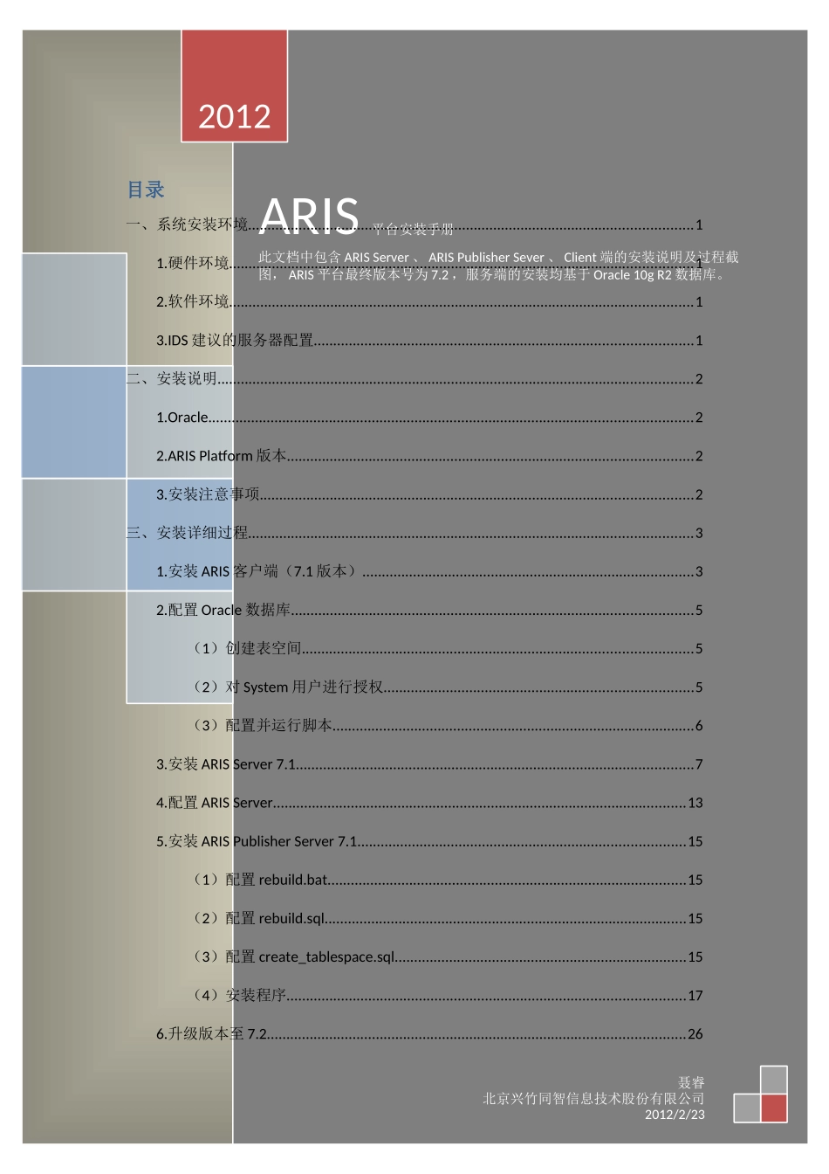This screenshot has width=829, height=1174.
Task: Go to '3.安装注意事项' entry
Action: tap(429, 494)
